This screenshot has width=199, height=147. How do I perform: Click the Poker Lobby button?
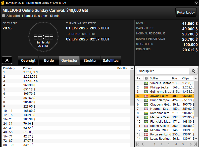tap(186, 13)
